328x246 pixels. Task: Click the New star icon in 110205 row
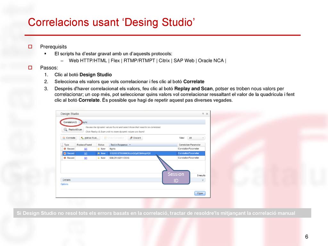click(99, 153)
